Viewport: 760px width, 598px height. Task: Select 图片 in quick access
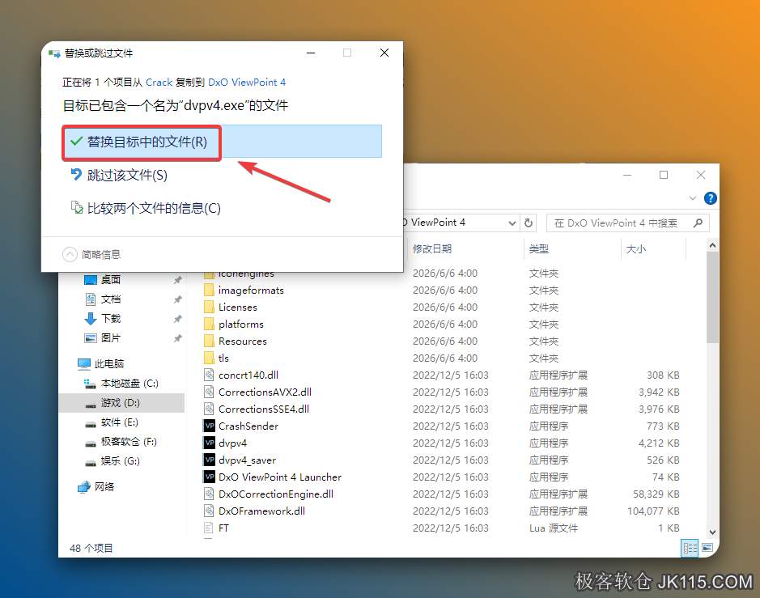[x=110, y=337]
